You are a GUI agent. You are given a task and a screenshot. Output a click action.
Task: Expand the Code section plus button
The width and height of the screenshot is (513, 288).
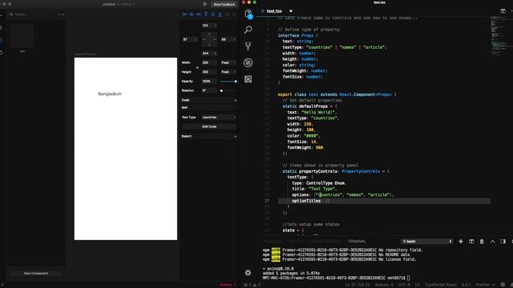point(235,100)
